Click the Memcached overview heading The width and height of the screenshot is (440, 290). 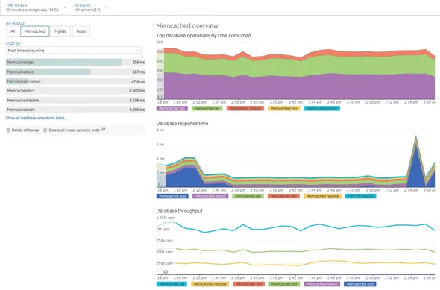[187, 26]
